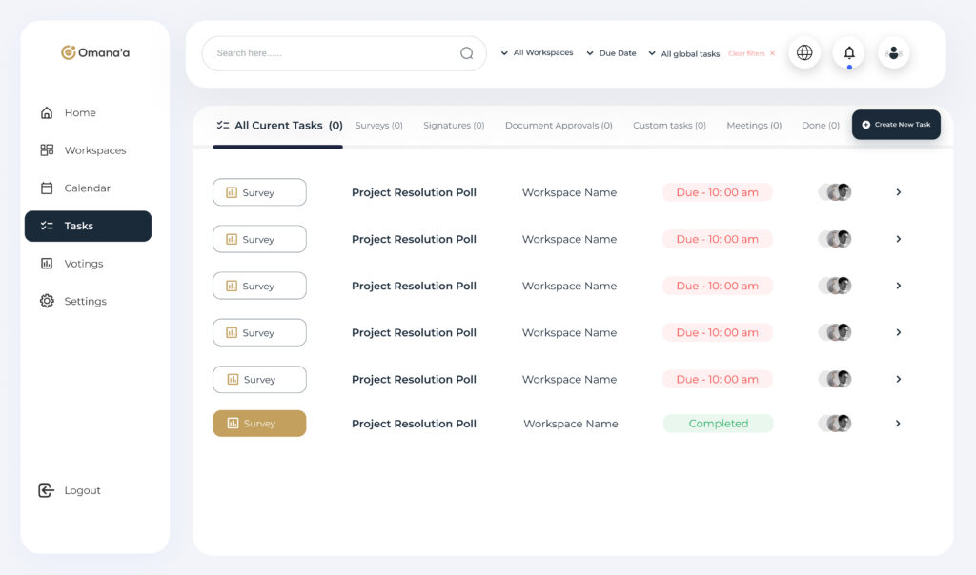This screenshot has width=976, height=575.
Task: Click the gold highlighted Survey tag
Action: [259, 424]
